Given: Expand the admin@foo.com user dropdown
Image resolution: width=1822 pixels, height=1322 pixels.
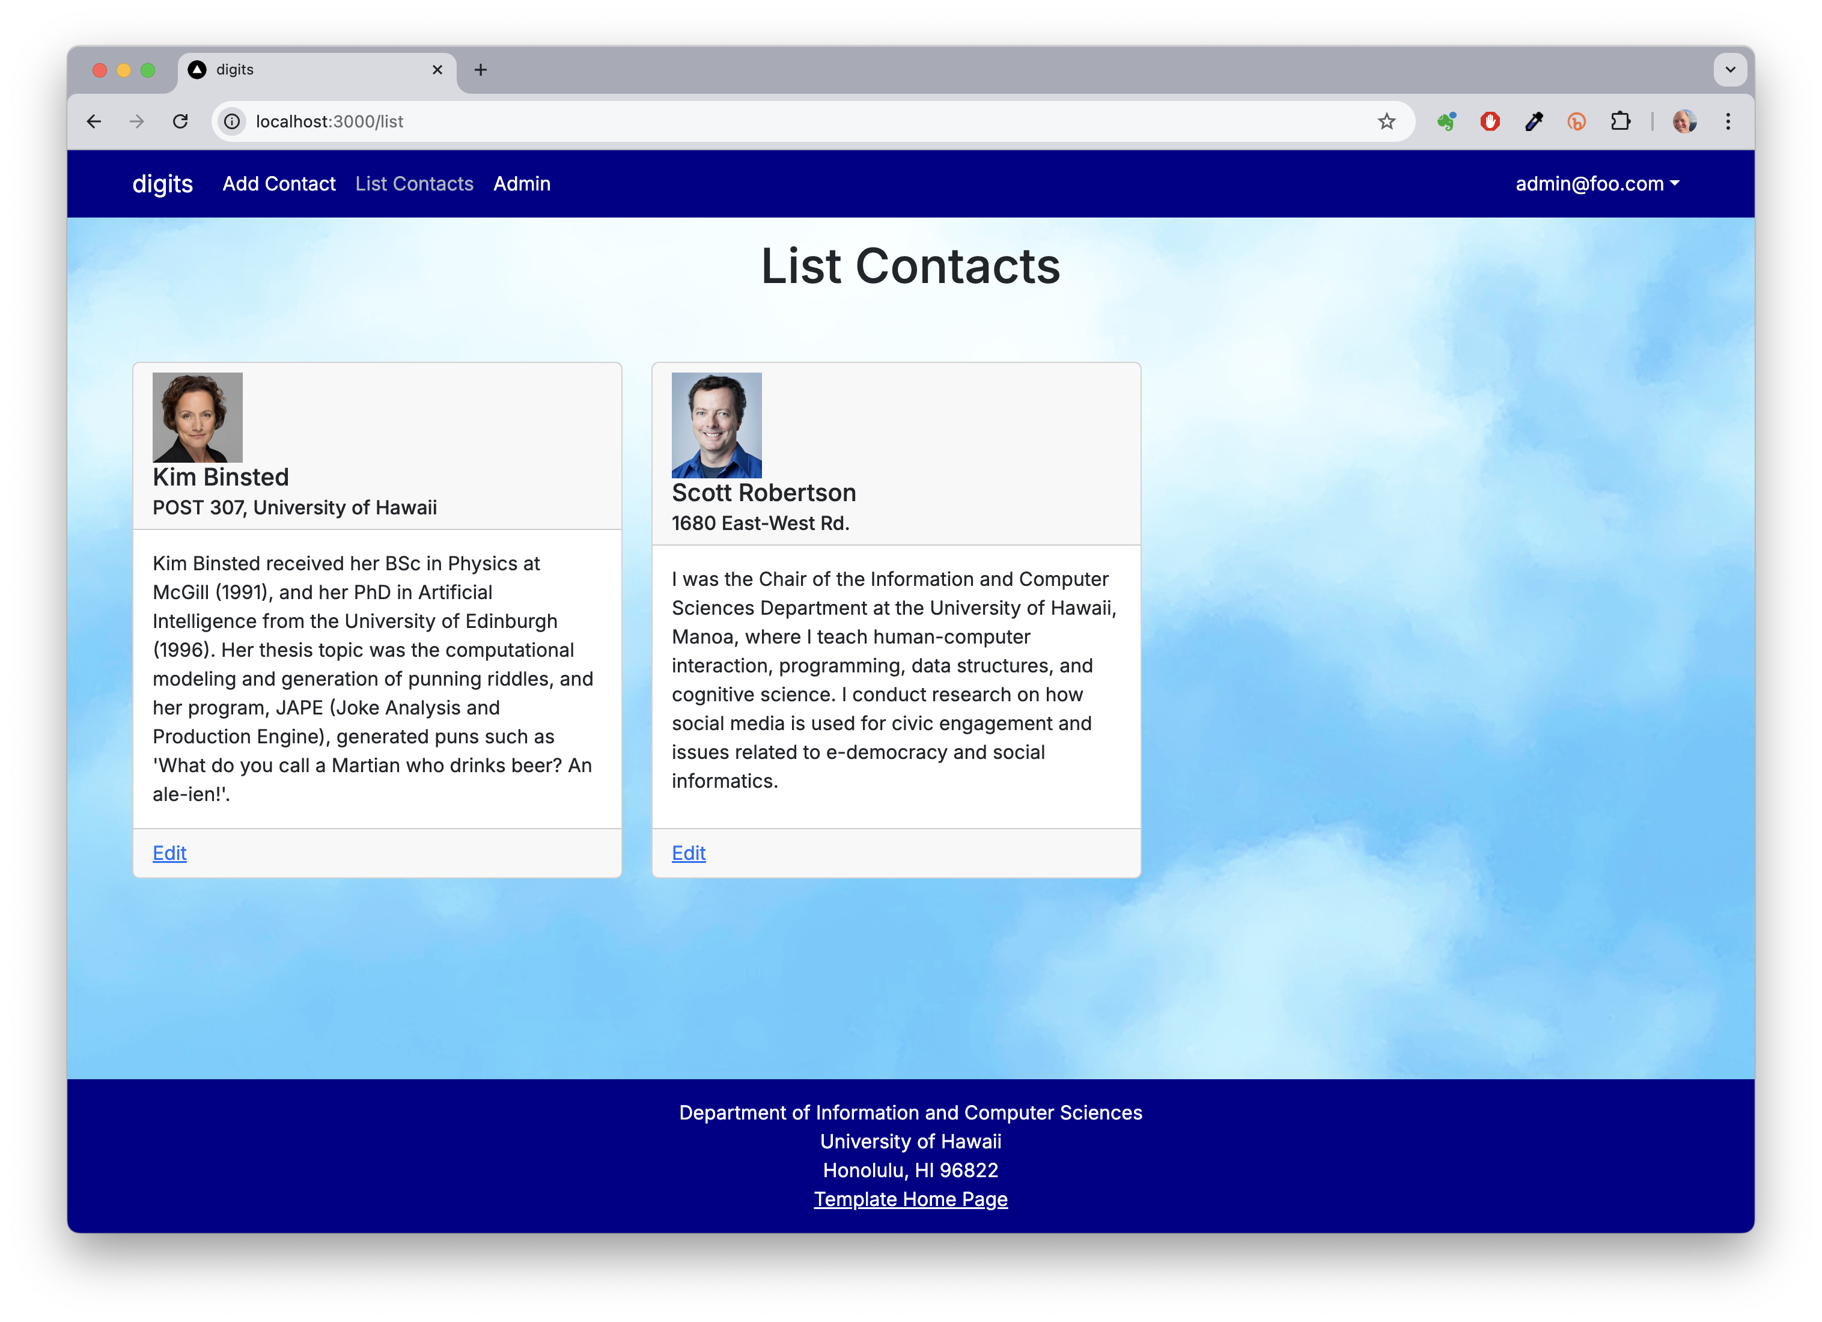Looking at the screenshot, I should point(1597,184).
